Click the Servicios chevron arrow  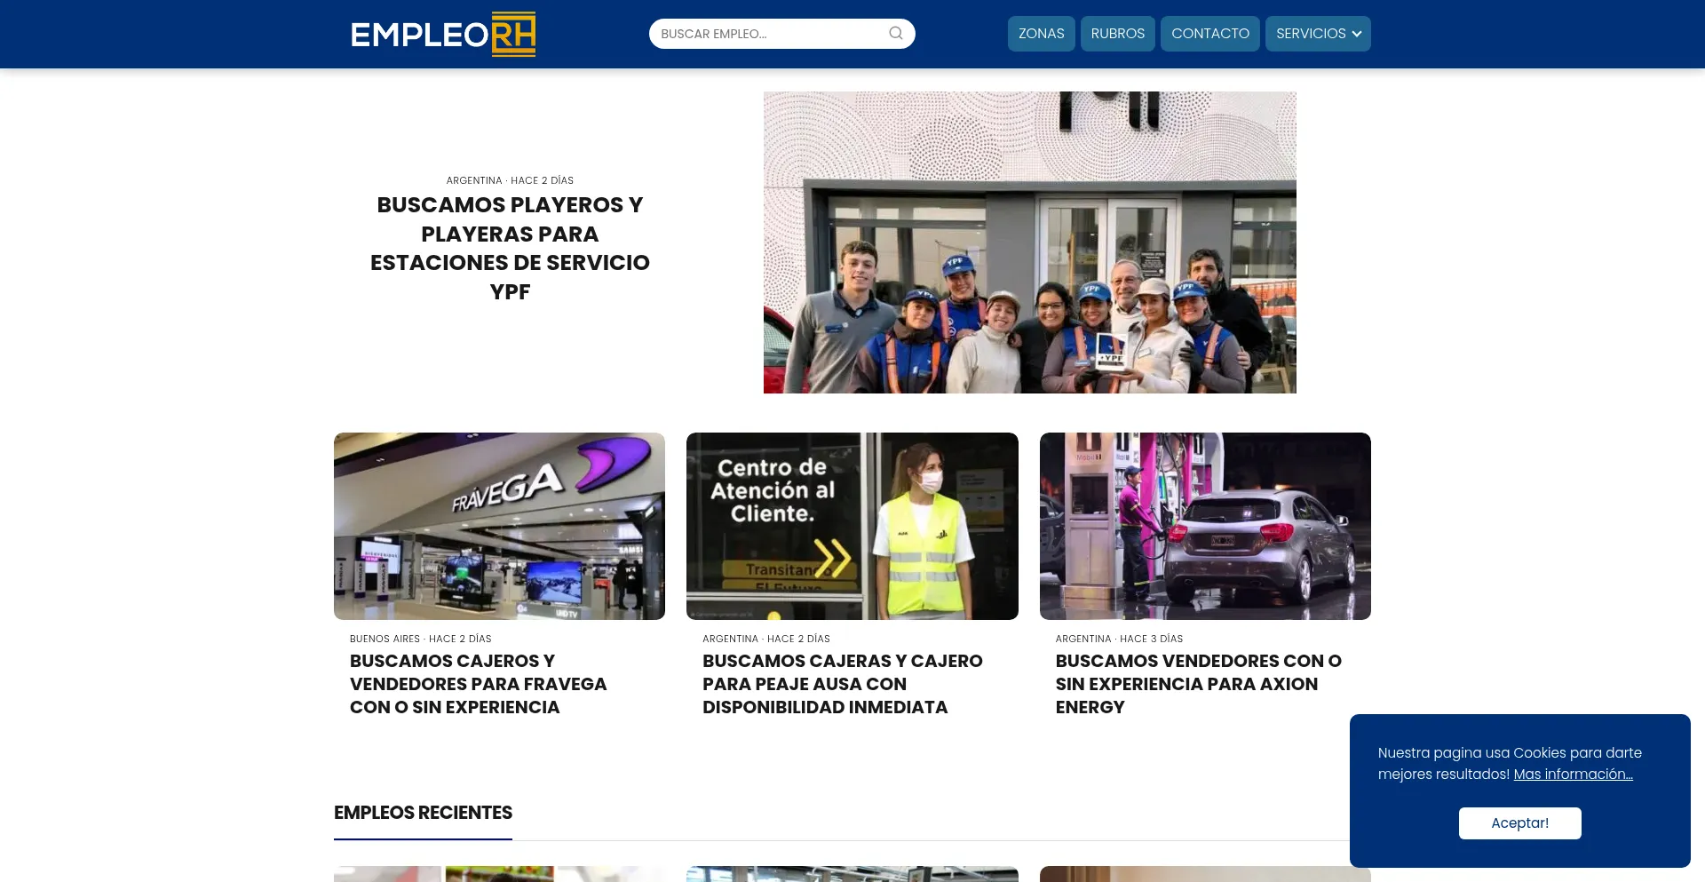(1357, 34)
